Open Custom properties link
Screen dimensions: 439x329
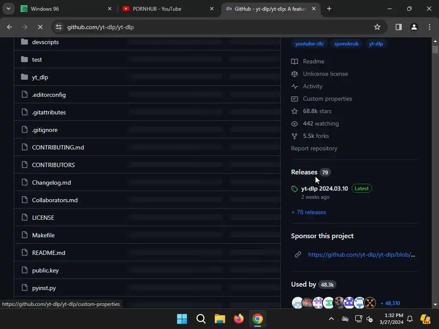tap(328, 99)
